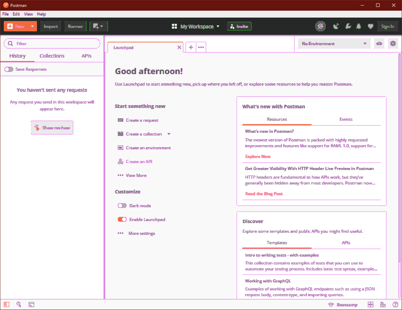402x310 pixels.
Task: Click the Import button
Action: tap(51, 26)
